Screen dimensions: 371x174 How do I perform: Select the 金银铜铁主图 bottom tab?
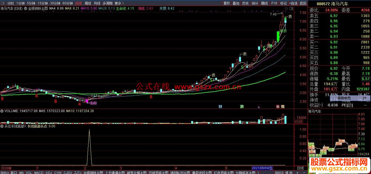coord(93,172)
